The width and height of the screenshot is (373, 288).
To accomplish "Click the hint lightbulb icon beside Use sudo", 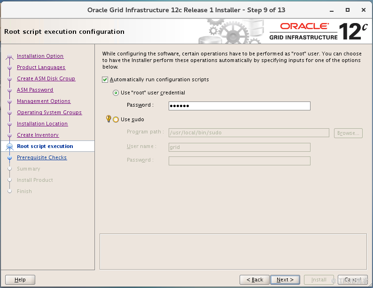I will pos(109,119).
